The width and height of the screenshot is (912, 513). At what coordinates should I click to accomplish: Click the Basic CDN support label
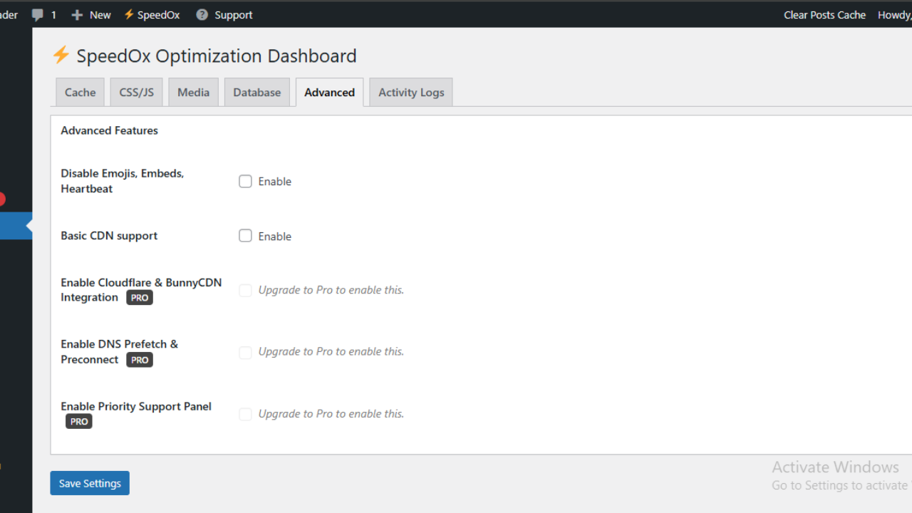tap(109, 236)
